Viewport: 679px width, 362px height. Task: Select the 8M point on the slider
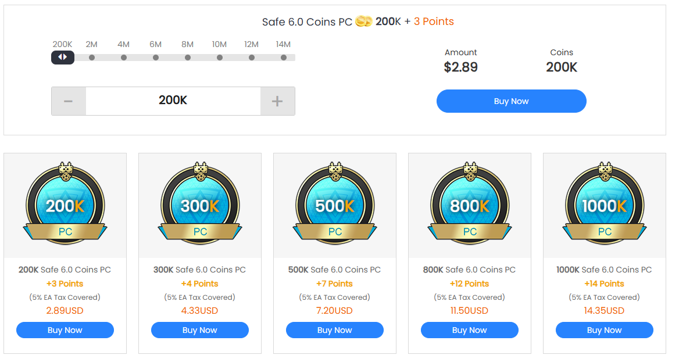188,58
